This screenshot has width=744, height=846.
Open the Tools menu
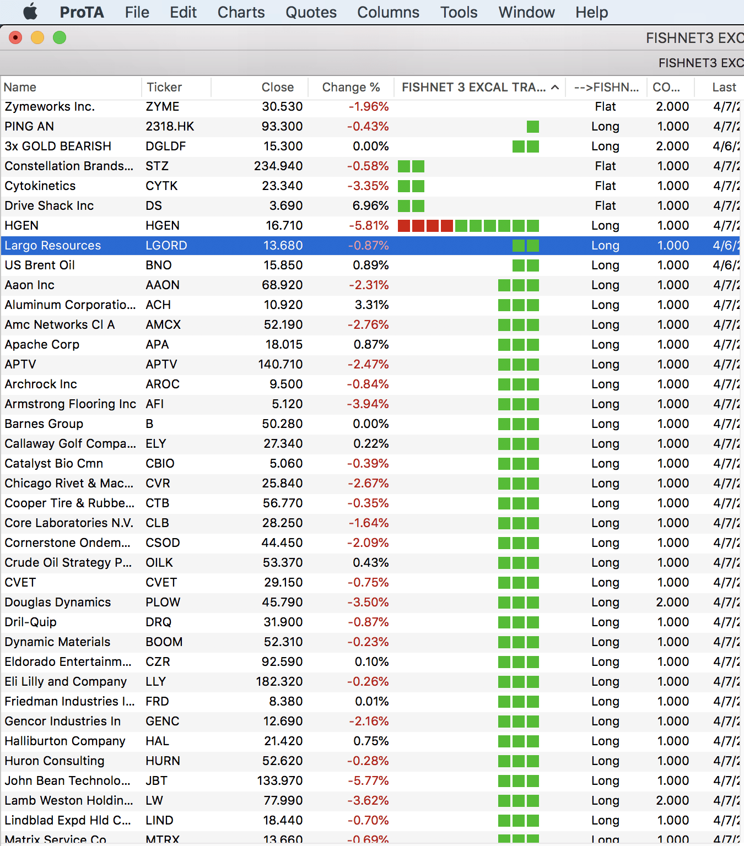[x=459, y=12]
